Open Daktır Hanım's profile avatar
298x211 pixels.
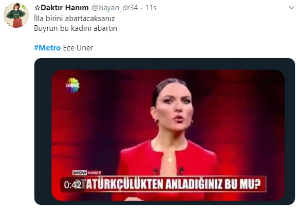16,15
